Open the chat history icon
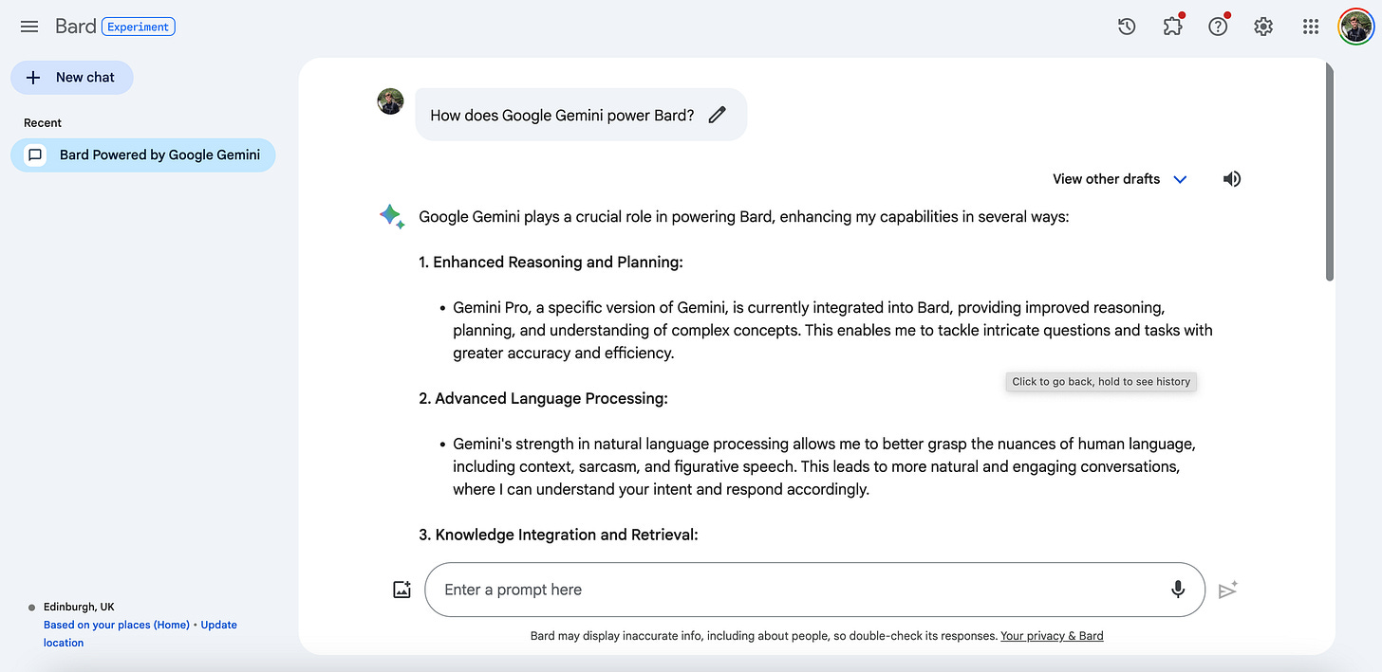Viewport: 1382px width, 672px height. [1126, 26]
